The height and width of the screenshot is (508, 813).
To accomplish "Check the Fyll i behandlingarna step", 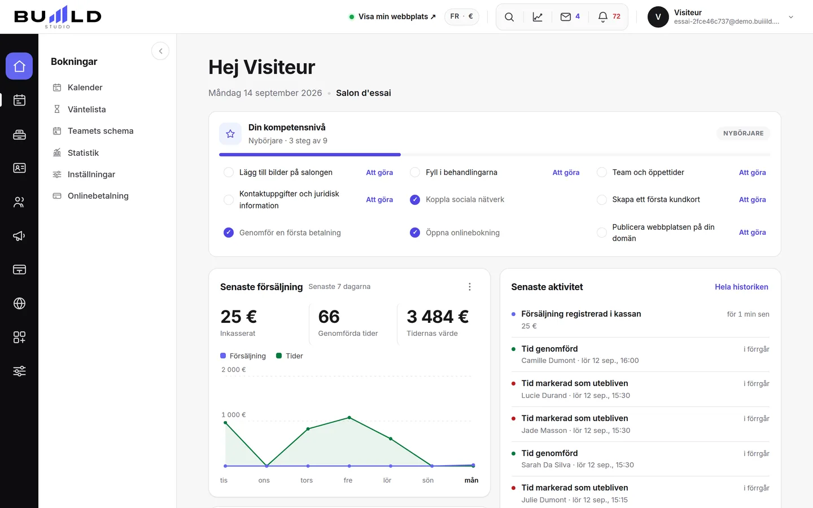I will tap(415, 172).
